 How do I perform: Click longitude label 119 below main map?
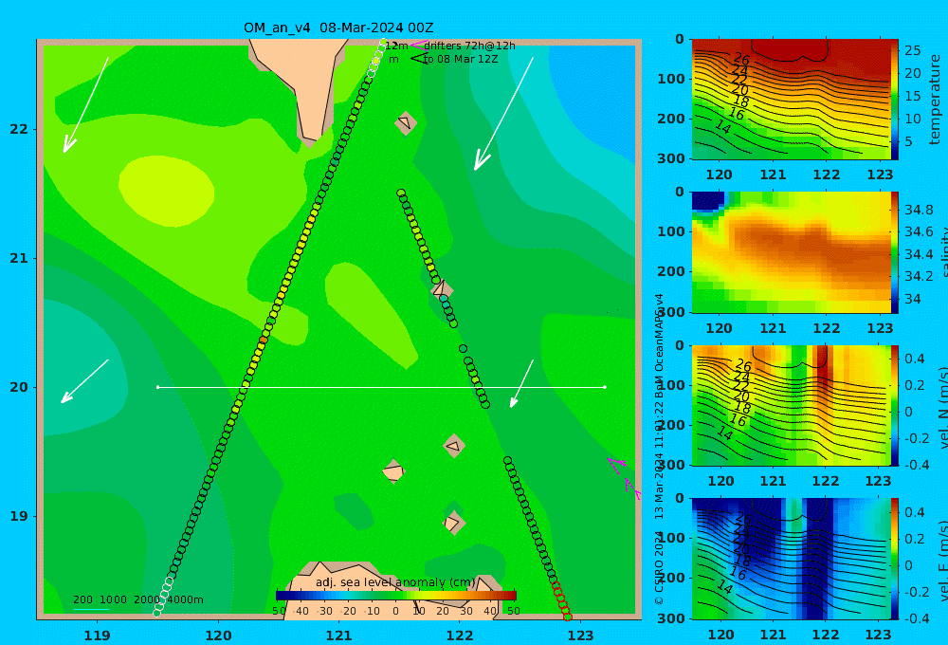click(x=97, y=636)
